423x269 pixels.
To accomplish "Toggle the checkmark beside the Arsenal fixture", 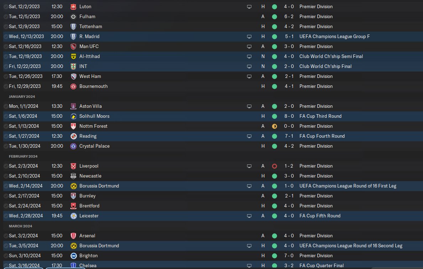I will coord(6,236).
